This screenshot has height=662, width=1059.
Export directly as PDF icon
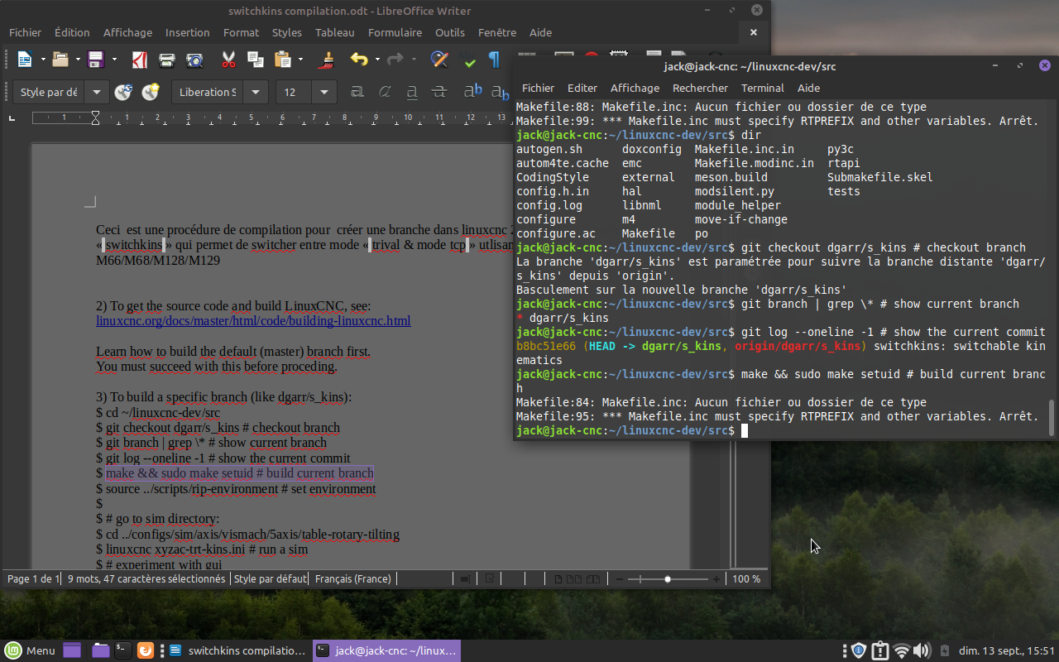(x=141, y=60)
